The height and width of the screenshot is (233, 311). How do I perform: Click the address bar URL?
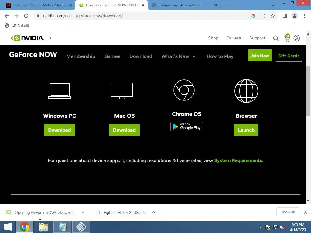(x=83, y=16)
